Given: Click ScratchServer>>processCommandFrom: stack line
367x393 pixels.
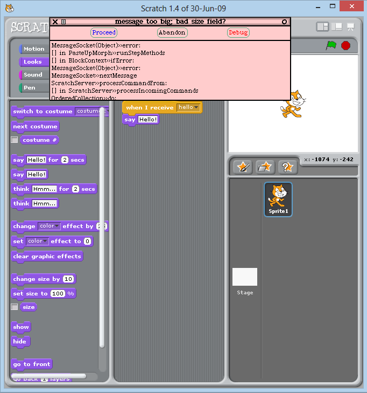Looking at the screenshot, I should tap(109, 83).
